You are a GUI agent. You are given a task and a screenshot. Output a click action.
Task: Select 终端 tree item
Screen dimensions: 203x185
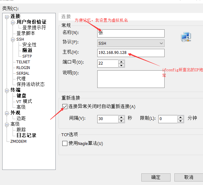click(x=15, y=90)
